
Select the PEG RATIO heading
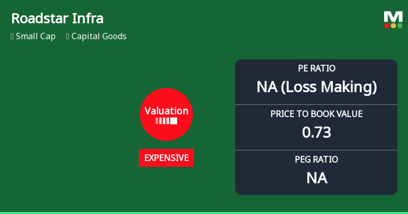tap(316, 159)
